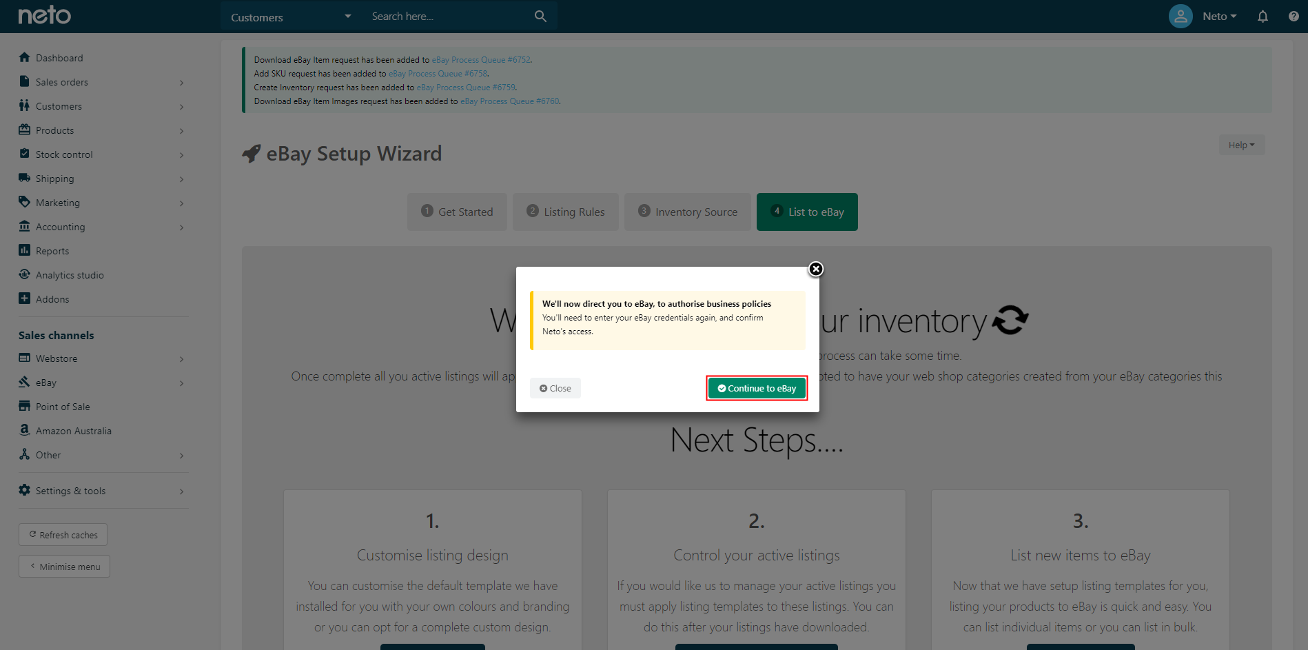
Task: Expand the Stock control chevron
Action: point(181,155)
